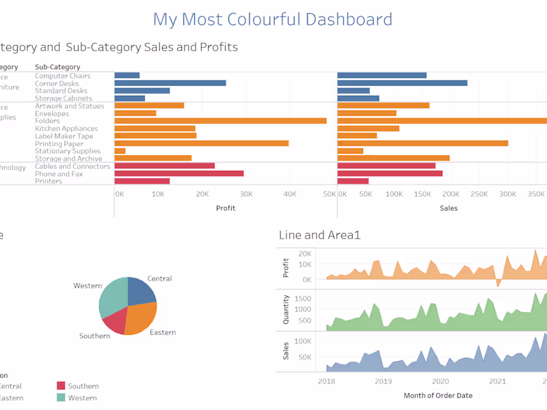Screen dimensions: 547x410
Task: Click the Kitchen Appliances row label
Action: [x=66, y=128]
